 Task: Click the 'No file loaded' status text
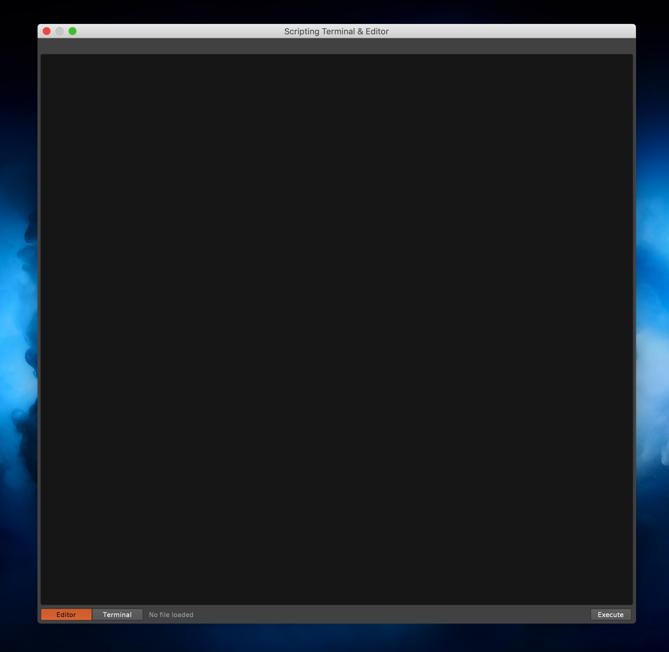pos(171,615)
